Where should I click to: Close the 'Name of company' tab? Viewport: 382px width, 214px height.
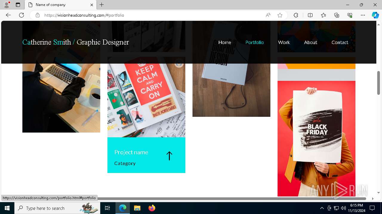92,5
